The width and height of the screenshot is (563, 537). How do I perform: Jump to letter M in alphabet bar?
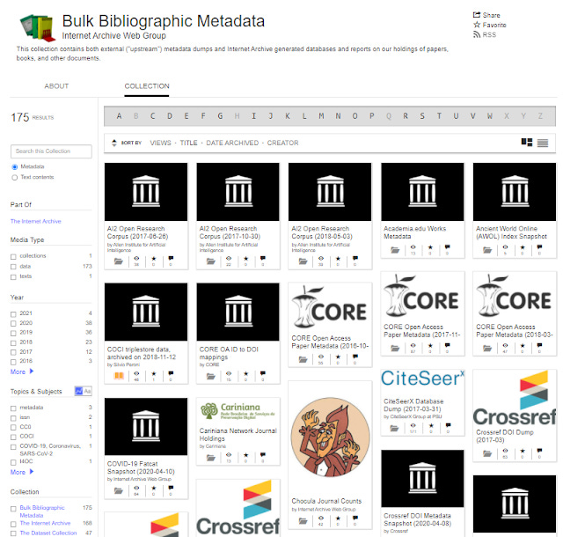tap(321, 115)
